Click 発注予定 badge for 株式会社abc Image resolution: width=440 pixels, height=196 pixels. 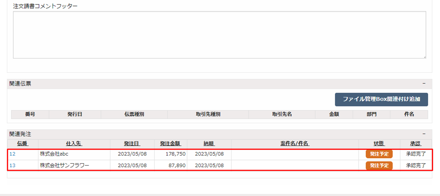tap(379, 154)
